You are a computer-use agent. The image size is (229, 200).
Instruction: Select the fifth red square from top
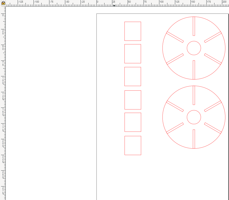click(x=133, y=122)
